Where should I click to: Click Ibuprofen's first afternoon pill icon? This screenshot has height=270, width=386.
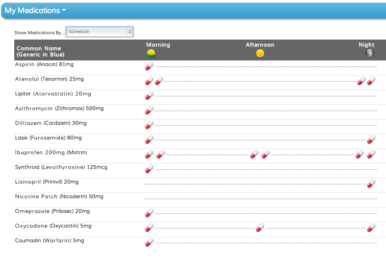pyautogui.click(x=254, y=154)
